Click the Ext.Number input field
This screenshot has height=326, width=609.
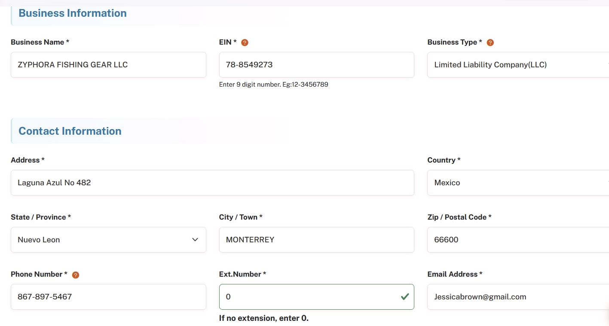point(317,297)
